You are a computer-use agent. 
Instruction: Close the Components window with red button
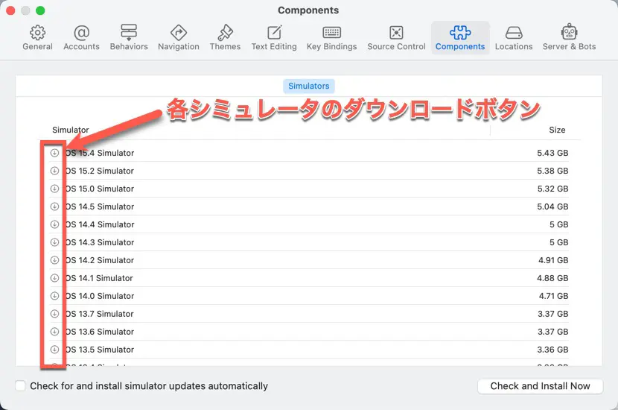pos(10,10)
